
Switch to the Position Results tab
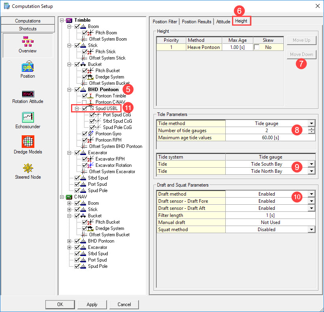click(197, 22)
